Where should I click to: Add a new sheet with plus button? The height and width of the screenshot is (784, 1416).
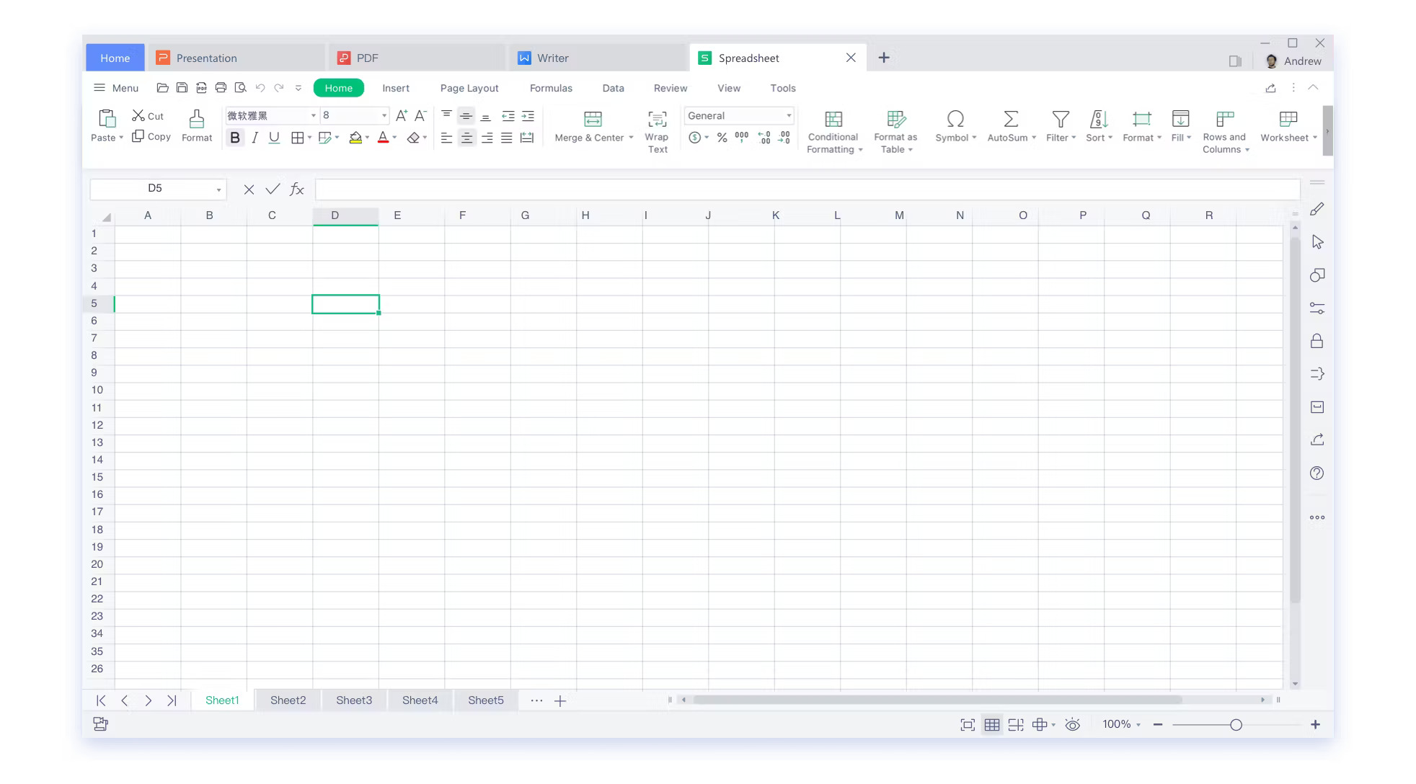tap(560, 701)
